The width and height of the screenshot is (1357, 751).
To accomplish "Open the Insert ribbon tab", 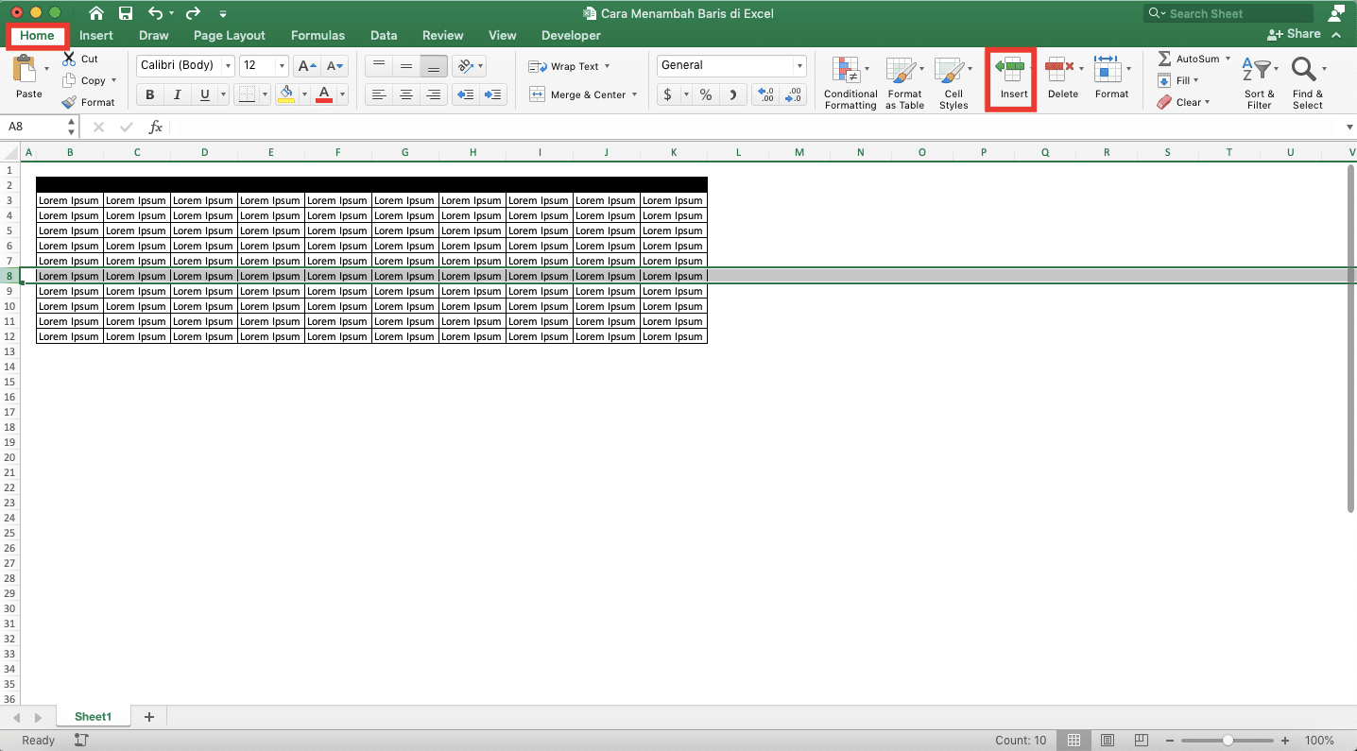I will 96,35.
